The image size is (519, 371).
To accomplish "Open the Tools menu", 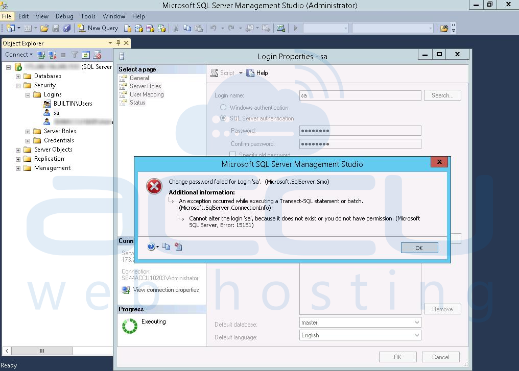I will coord(88,16).
